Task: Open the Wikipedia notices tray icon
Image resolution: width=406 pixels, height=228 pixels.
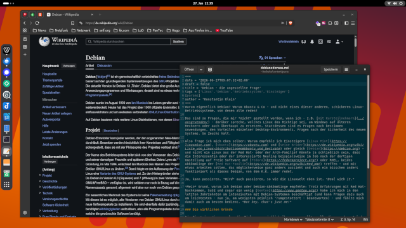Action: (x=320, y=42)
